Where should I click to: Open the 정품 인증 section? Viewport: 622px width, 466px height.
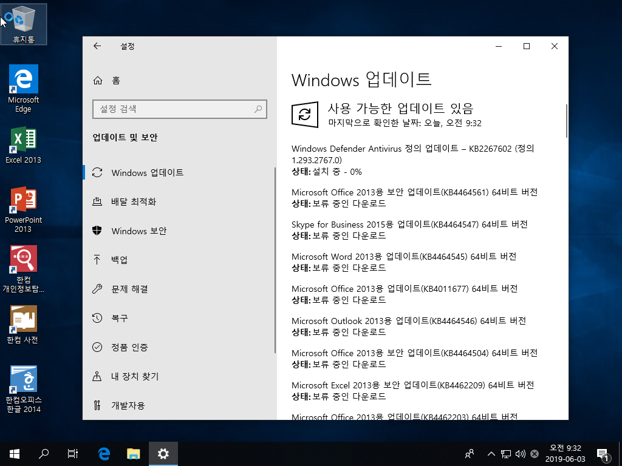[179, 347]
